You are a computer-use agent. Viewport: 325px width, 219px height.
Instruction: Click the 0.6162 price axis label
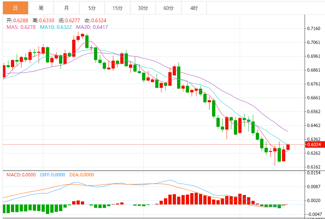tap(314, 167)
